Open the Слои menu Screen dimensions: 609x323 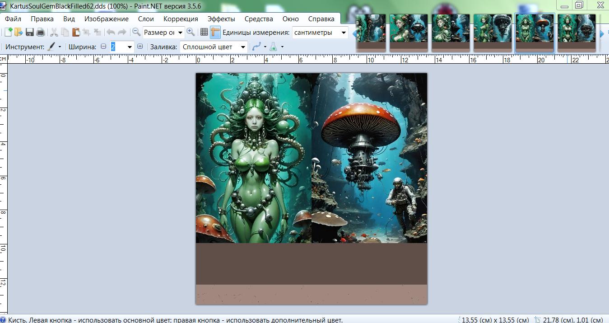tap(146, 19)
